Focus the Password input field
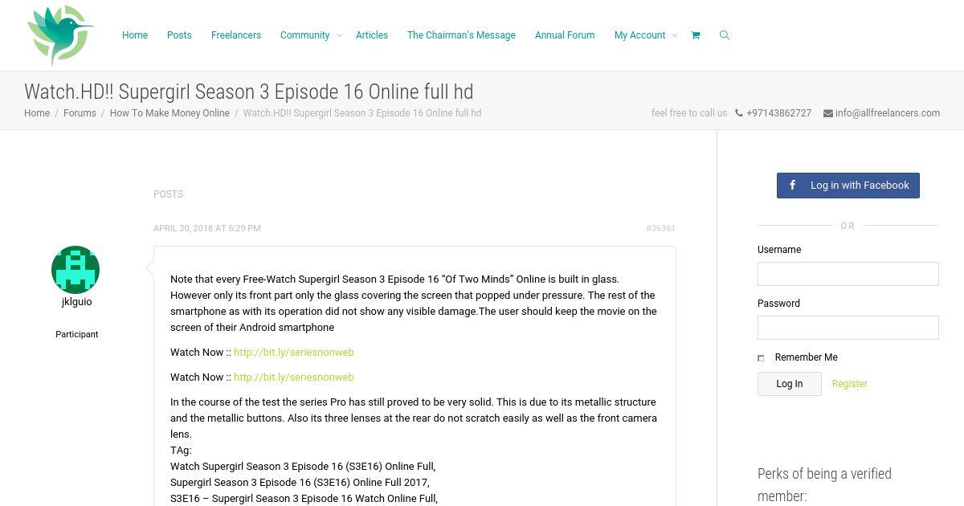Image resolution: width=964 pixels, height=506 pixels. [x=848, y=328]
